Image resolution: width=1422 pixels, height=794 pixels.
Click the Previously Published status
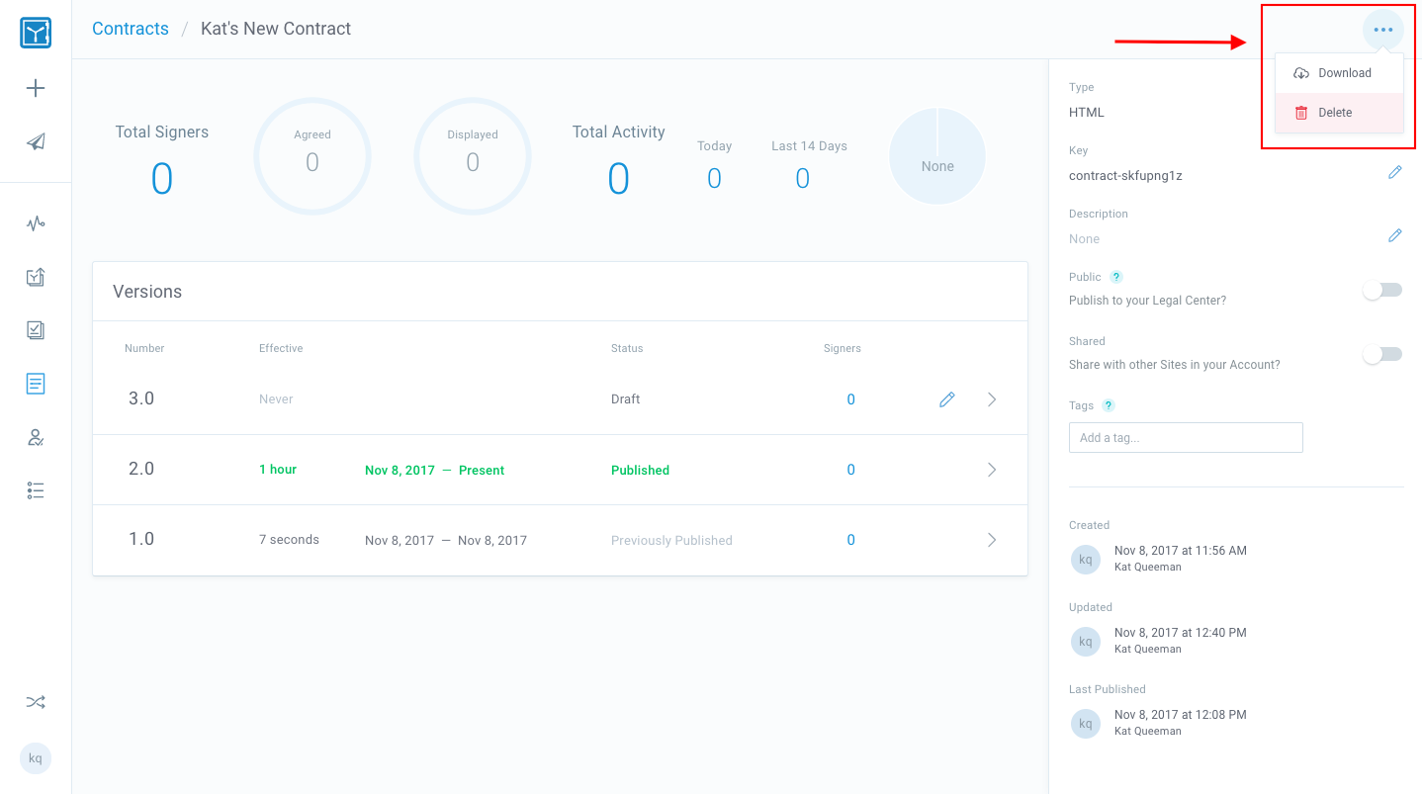[671, 540]
